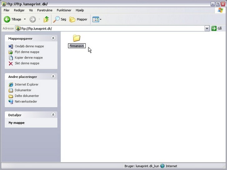
Task: Click the Delte dokumenter folder icon
Action: pos(11,96)
